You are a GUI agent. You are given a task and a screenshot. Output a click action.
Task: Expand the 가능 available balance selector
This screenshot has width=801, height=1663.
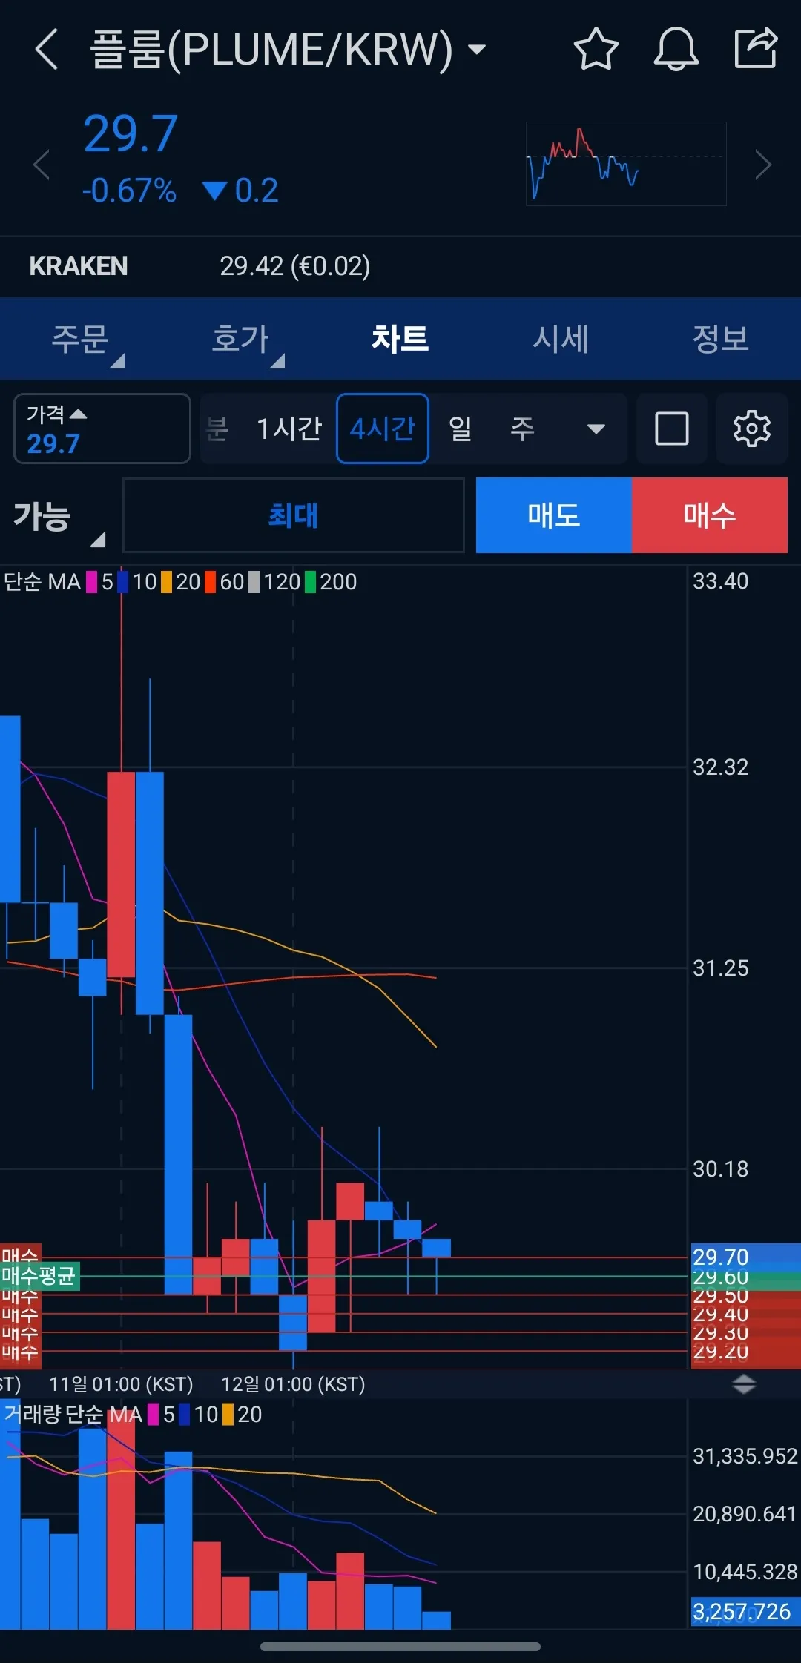click(59, 517)
